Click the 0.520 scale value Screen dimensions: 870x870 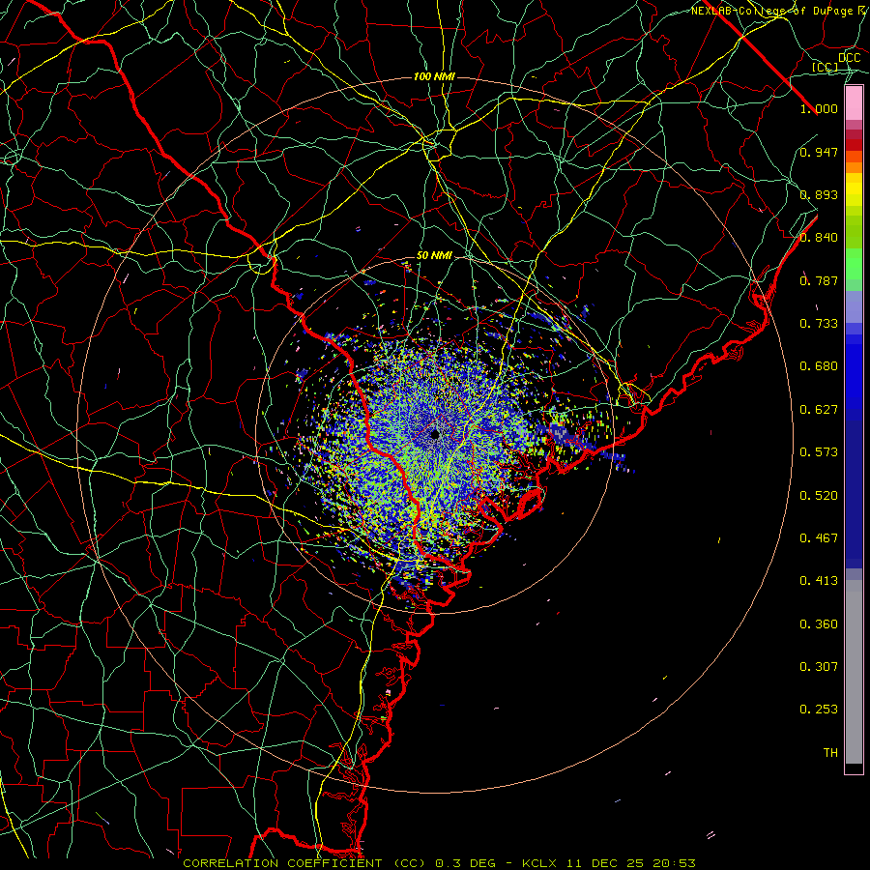[819, 496]
